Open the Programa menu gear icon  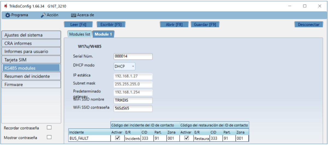click(x=8, y=15)
